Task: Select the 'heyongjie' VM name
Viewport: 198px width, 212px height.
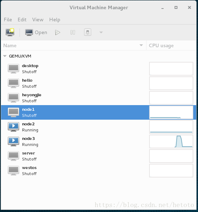Action: [x=32, y=95]
